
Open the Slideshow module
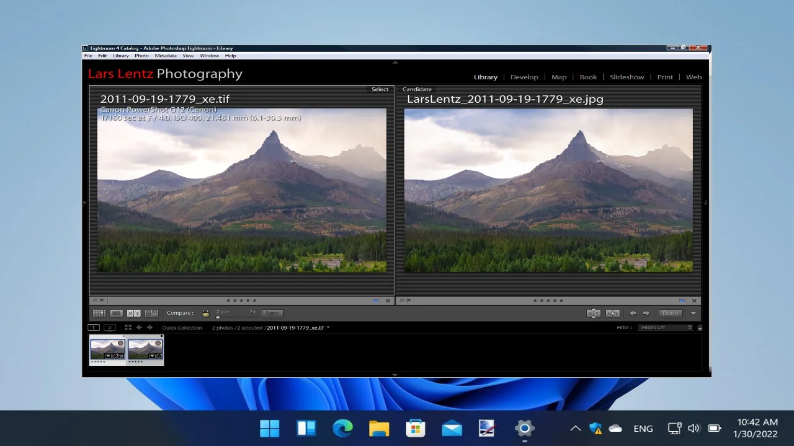[x=627, y=77]
